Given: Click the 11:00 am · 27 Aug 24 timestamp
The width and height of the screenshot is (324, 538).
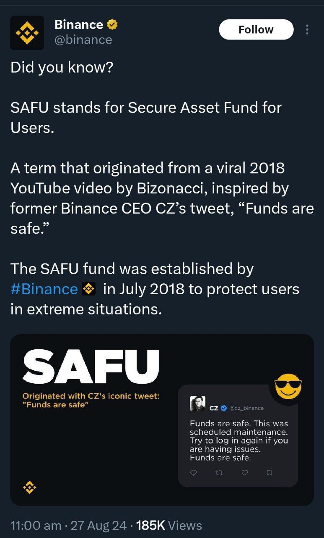Looking at the screenshot, I should tap(68, 525).
